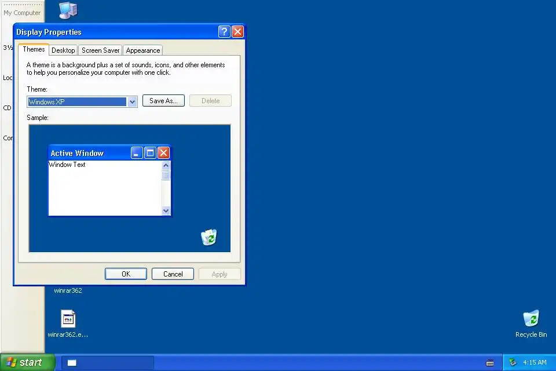Image resolution: width=556 pixels, height=371 pixels.
Task: Click the winrar362 label on the desktop
Action: tap(68, 290)
